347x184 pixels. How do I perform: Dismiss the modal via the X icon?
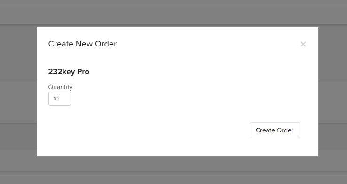tap(303, 44)
